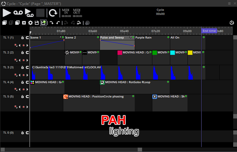Image resolution: width=237 pixels, height=152 pixels.
Task: Click the loop cycle arrow icon
Action: [x=53, y=13]
